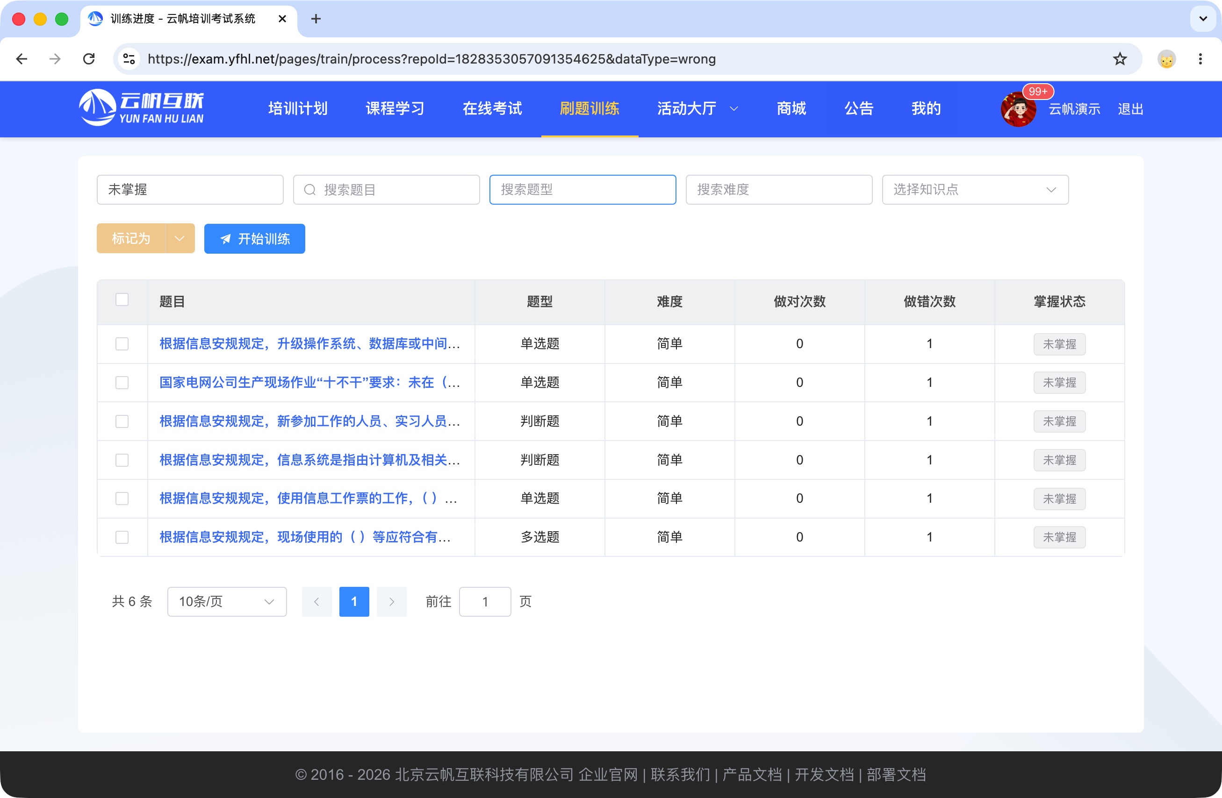
Task: Open the 开发文档 footer link
Action: 825,774
